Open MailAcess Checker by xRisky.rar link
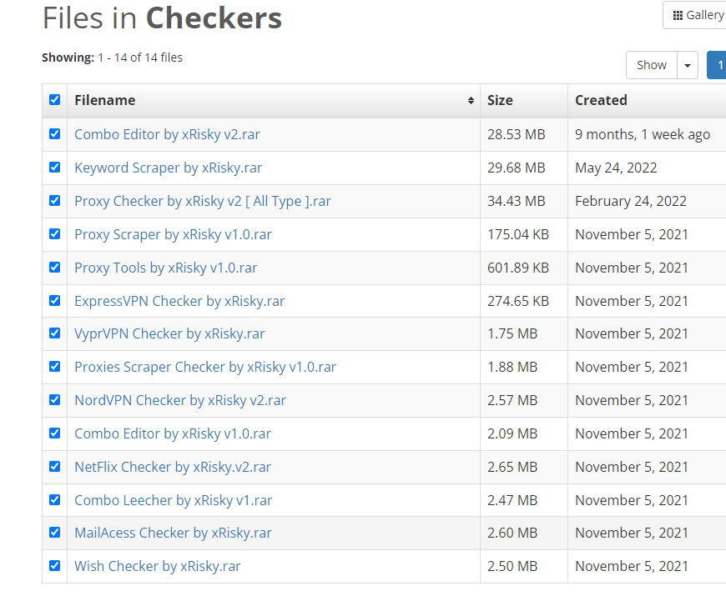The width and height of the screenshot is (726, 601). [x=173, y=533]
